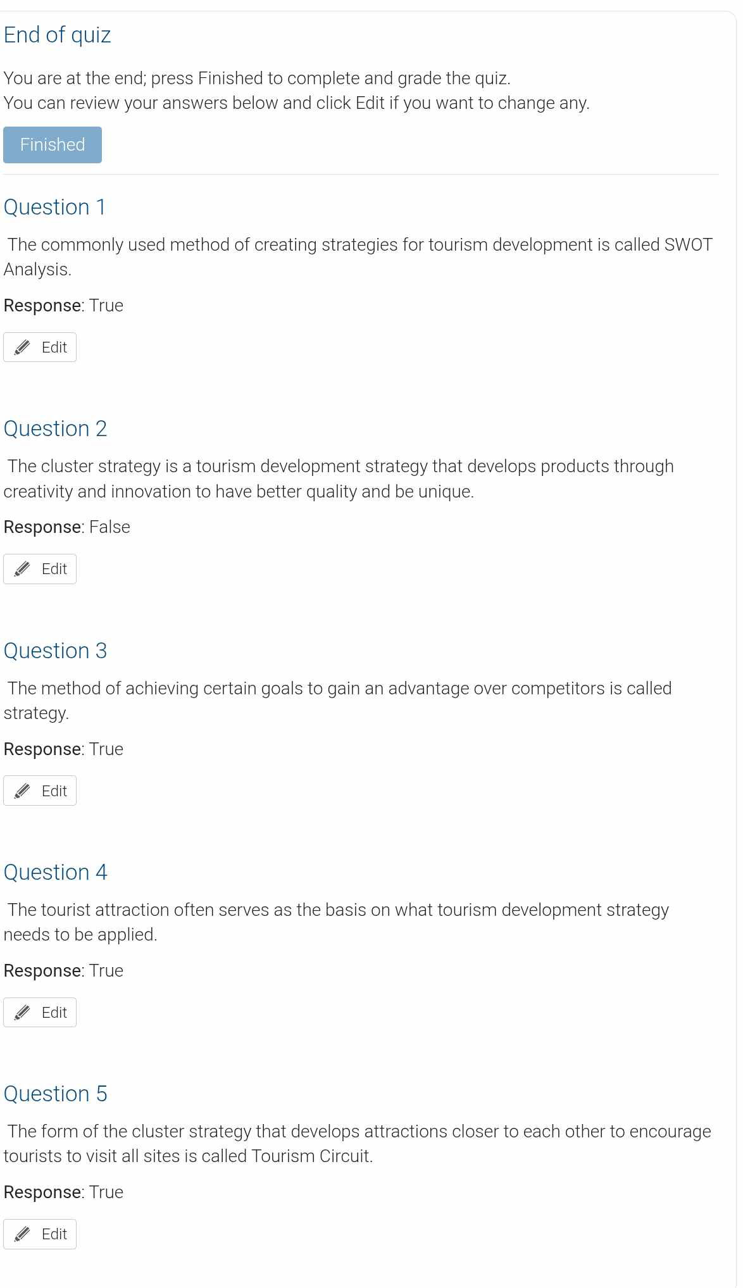Click Edit under Question 1
Image resolution: width=743 pixels, height=1288 pixels.
pos(39,346)
